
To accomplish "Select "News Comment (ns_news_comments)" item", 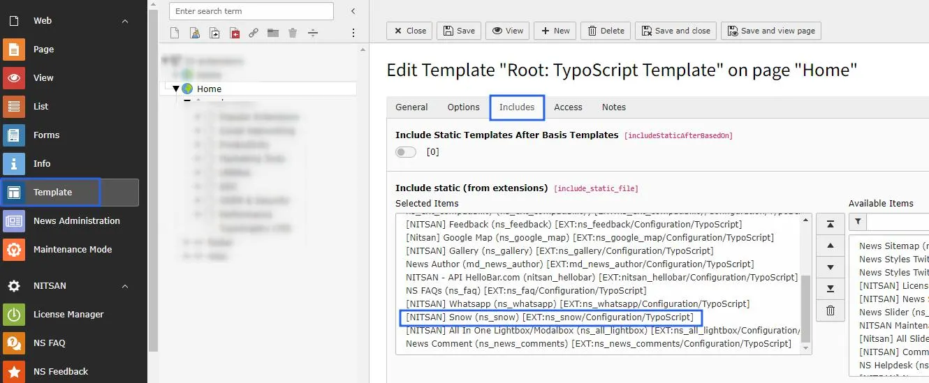I will (x=599, y=344).
